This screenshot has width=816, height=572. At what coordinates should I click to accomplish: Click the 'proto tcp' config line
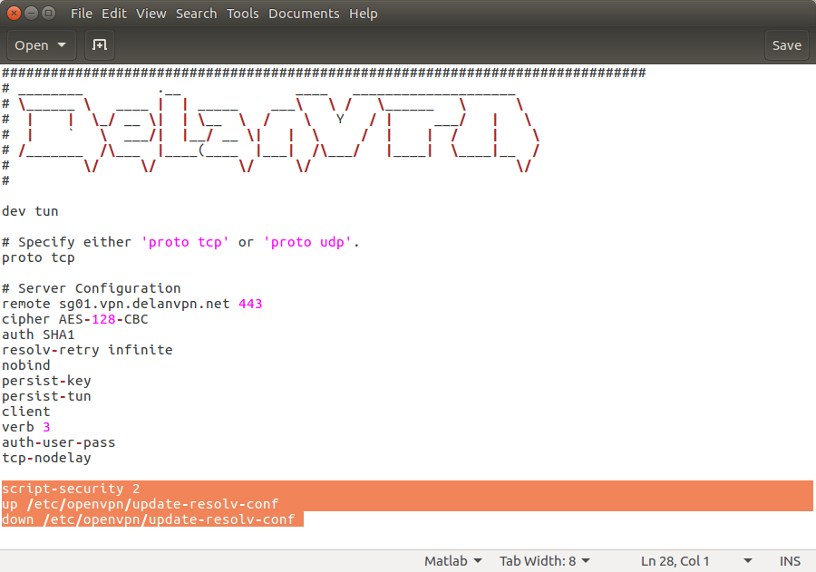pos(38,257)
